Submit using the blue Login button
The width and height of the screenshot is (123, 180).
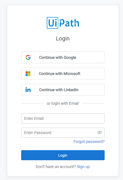(x=63, y=155)
